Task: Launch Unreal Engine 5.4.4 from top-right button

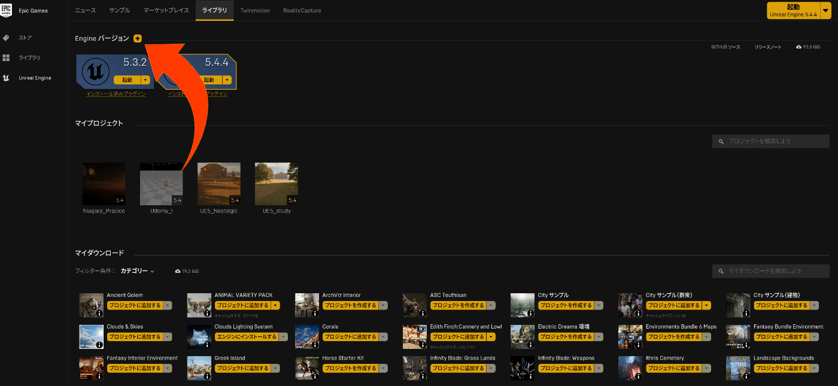Action: pyautogui.click(x=794, y=10)
